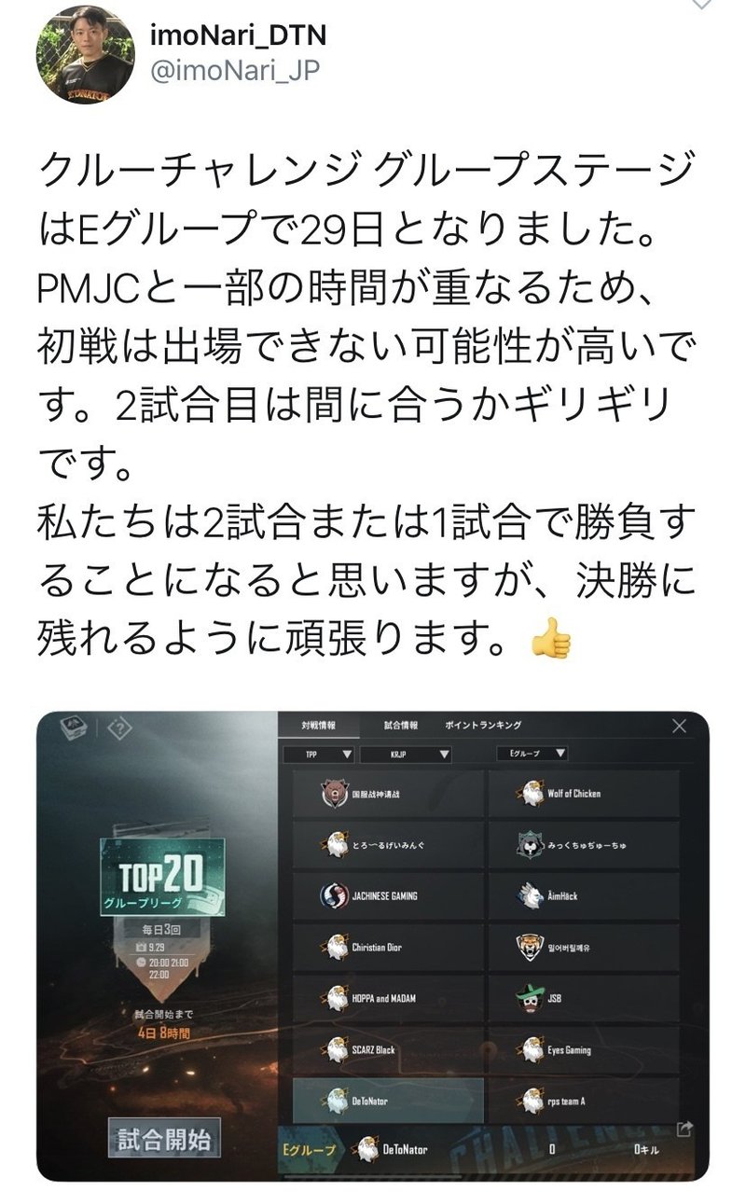Open the @imoNari_JP handle link
Image resolution: width=746 pixels, height=1192 pixels.
(234, 71)
